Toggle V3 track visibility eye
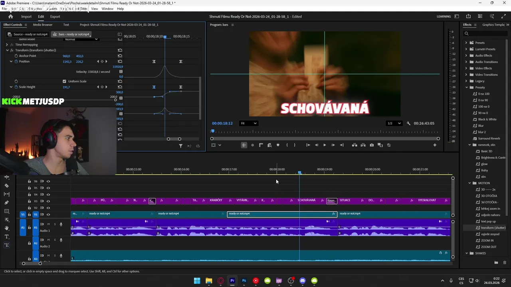The height and width of the screenshot is (287, 511). [x=48, y=201]
